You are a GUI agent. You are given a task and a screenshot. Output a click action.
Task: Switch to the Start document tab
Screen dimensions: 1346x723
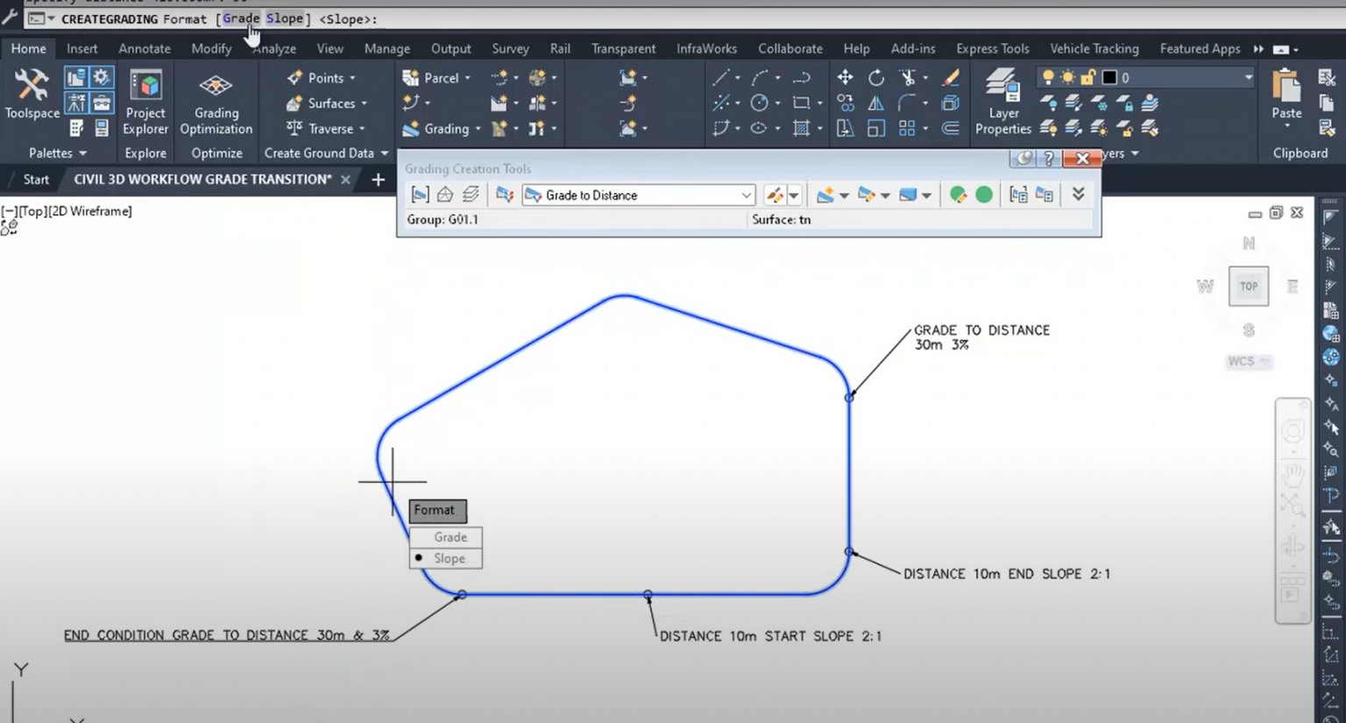pyautogui.click(x=36, y=180)
